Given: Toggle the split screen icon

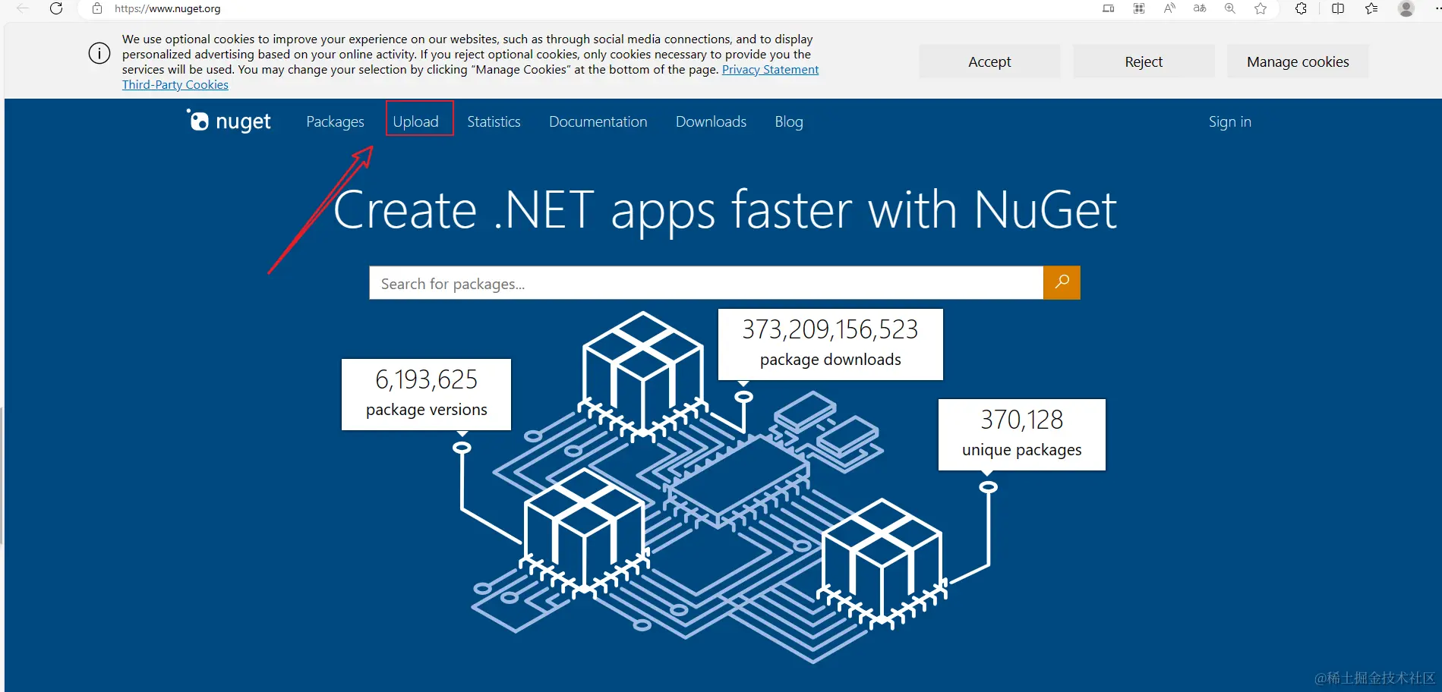Looking at the screenshot, I should [x=1338, y=8].
